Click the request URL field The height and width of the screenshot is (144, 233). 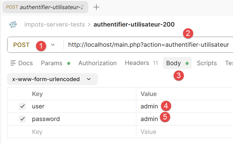click(148, 45)
